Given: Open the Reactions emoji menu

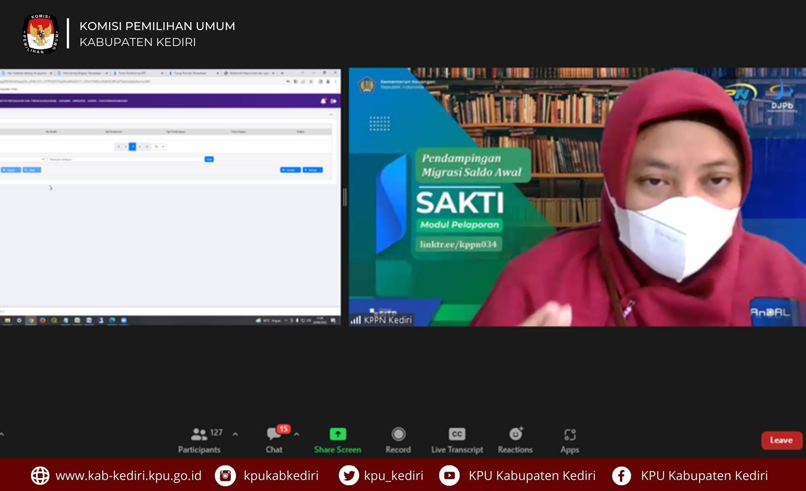Looking at the screenshot, I should tap(515, 440).
